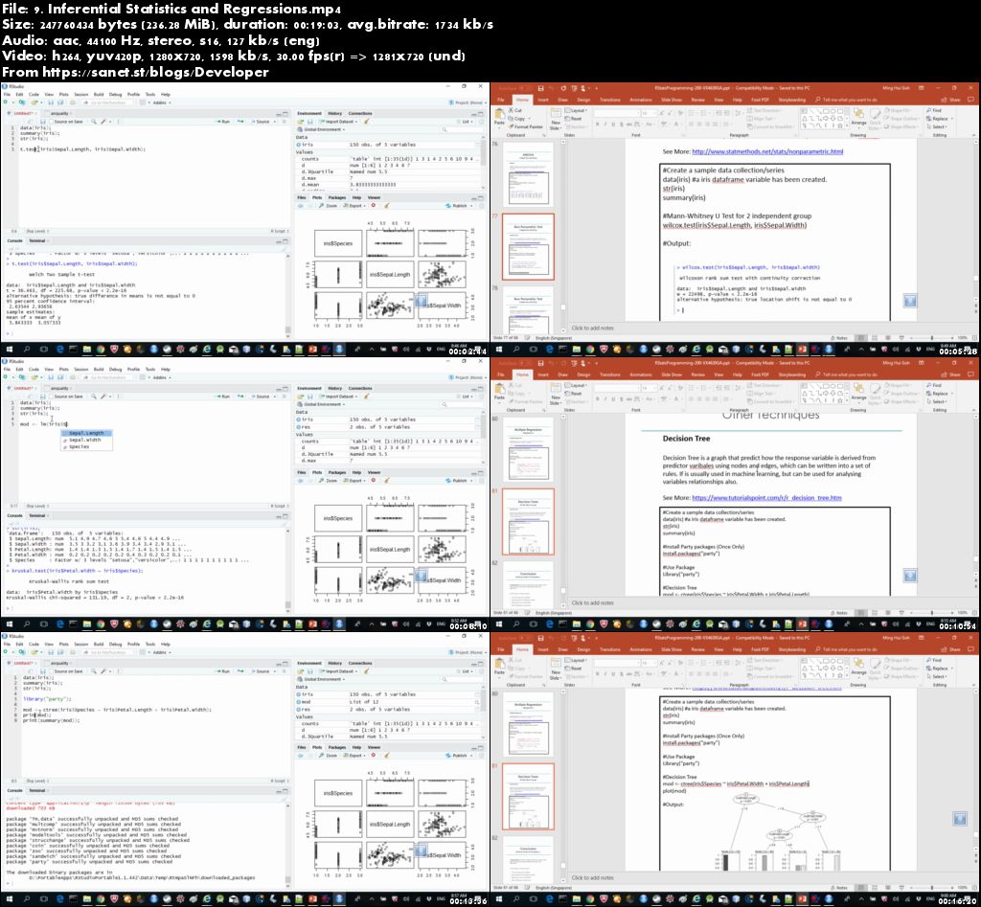In frame 00:10:54, open the tutorialspoint decision tree link
Viewport: 981px width, 907px height.
(767, 498)
